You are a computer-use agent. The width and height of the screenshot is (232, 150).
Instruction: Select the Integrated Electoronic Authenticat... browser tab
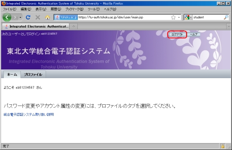pos(36,27)
